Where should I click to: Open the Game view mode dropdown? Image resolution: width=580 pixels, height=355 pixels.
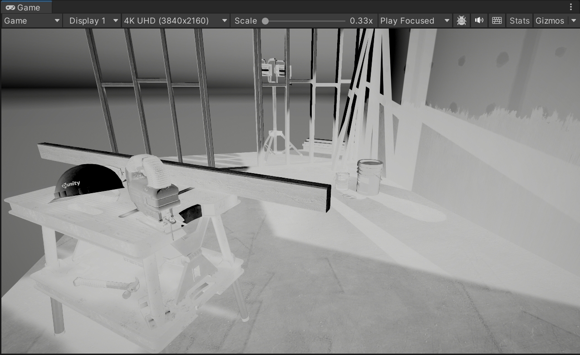click(32, 21)
